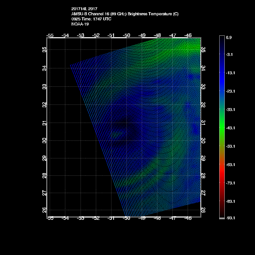Click the 29 latitude label on the right axis
255x255 pixels.
pyautogui.click(x=203, y=158)
